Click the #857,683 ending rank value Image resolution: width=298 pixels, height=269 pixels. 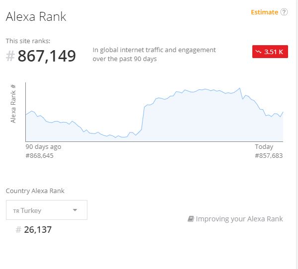point(269,156)
